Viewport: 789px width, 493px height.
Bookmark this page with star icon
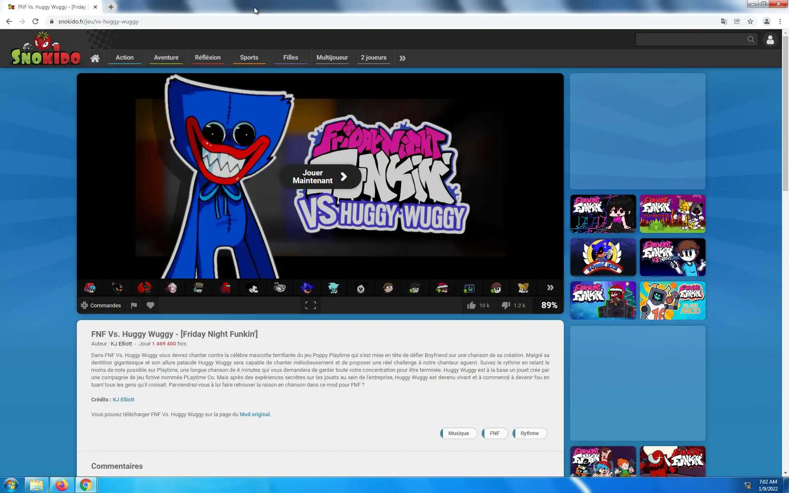[750, 21]
